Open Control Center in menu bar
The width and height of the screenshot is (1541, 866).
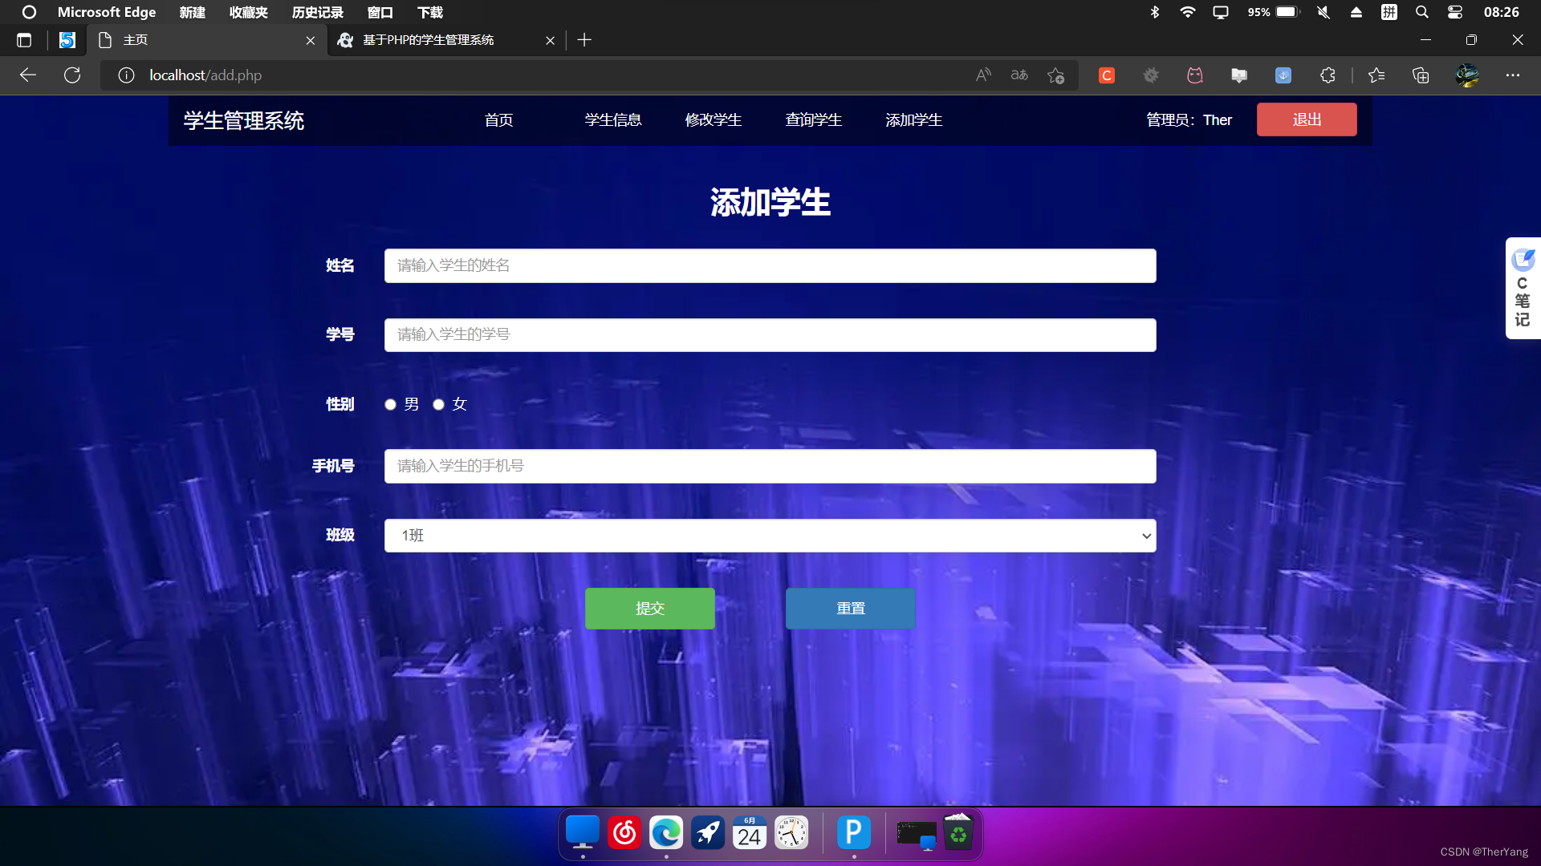1455,12
